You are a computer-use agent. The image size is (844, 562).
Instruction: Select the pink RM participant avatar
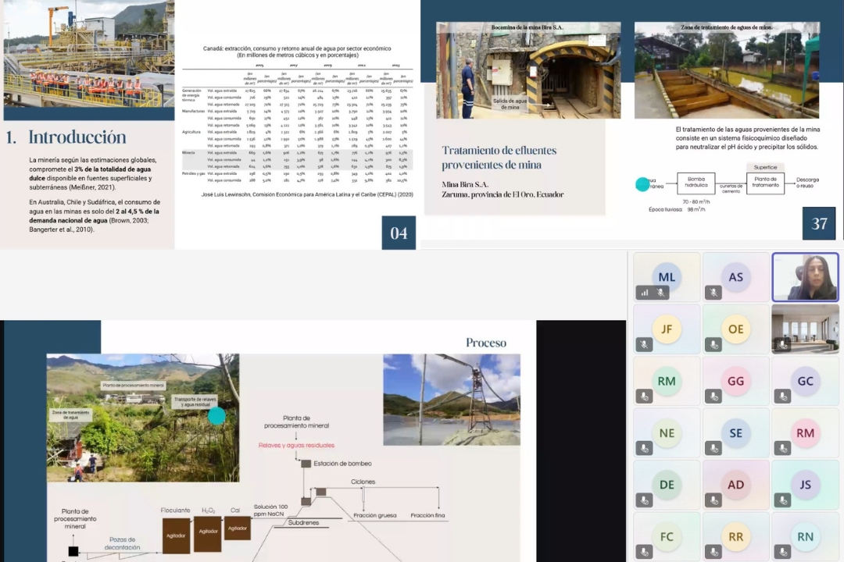click(805, 433)
